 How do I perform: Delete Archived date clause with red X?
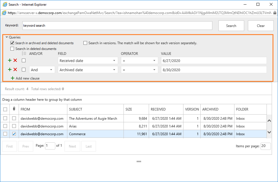pos(15,70)
